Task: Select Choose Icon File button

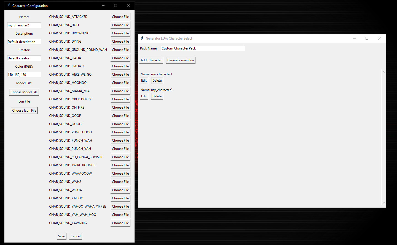Action: pyautogui.click(x=24, y=111)
